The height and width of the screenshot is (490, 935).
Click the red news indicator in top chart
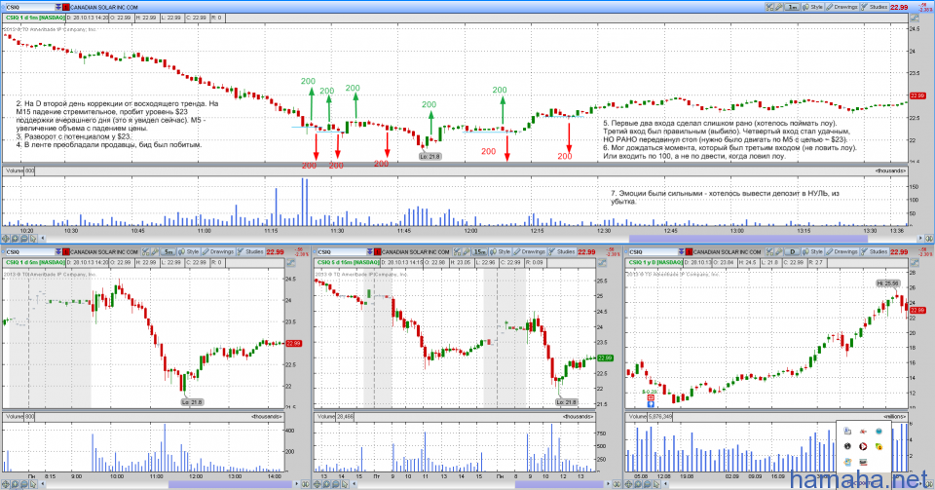pyautogui.click(x=65, y=7)
